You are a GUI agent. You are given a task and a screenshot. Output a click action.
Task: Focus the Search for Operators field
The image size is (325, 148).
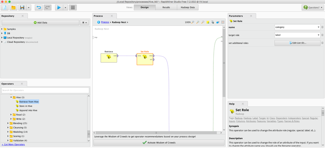click(x=45, y=90)
